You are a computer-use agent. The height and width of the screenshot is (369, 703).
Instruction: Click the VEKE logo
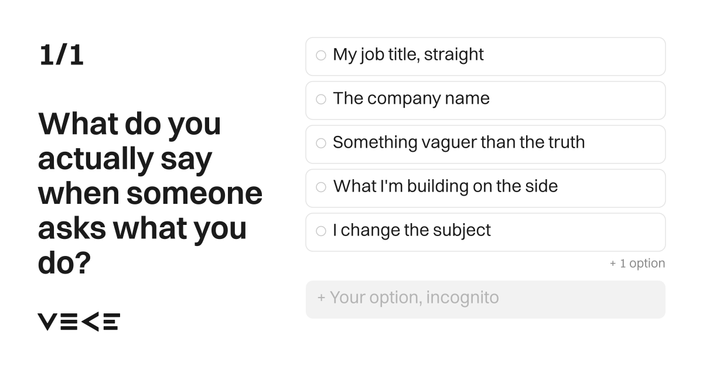coord(79,322)
